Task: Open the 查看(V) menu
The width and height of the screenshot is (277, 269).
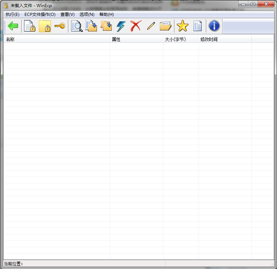Action: (67, 15)
